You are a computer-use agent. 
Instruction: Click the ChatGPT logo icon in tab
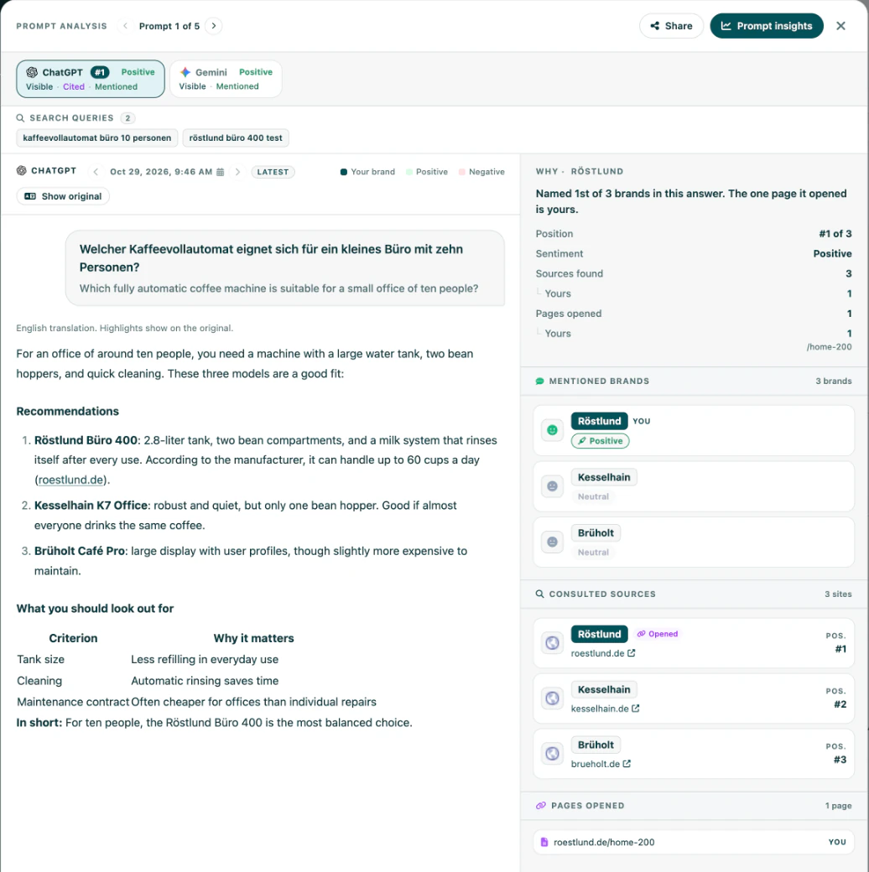pyautogui.click(x=32, y=72)
